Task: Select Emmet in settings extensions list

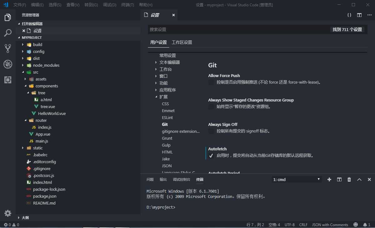Action: coord(168,111)
